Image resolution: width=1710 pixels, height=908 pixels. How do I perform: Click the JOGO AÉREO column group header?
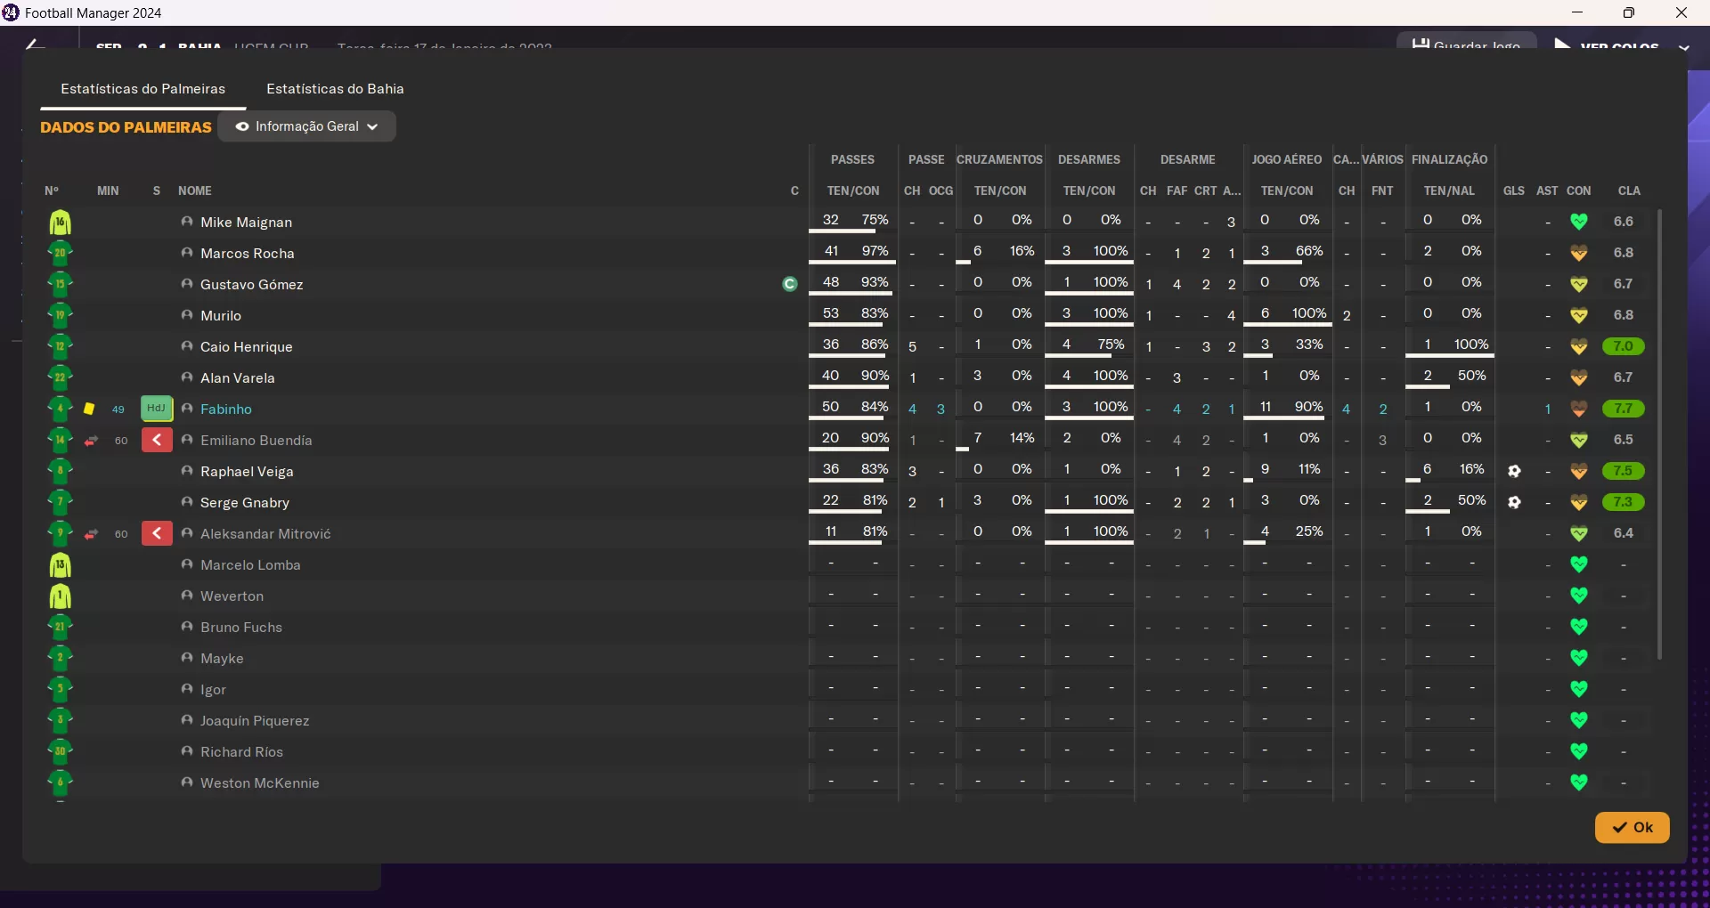pos(1287,160)
